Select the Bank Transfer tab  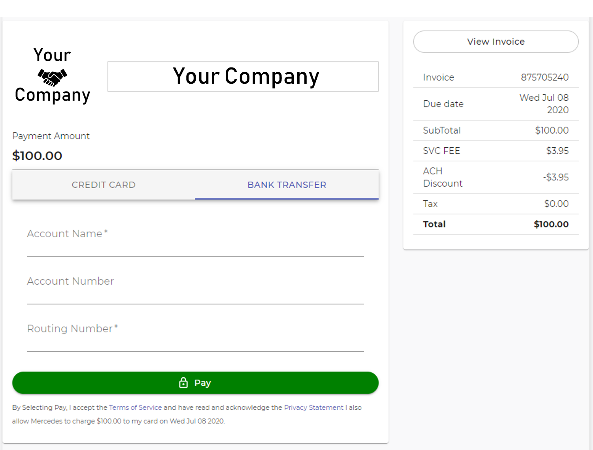287,185
